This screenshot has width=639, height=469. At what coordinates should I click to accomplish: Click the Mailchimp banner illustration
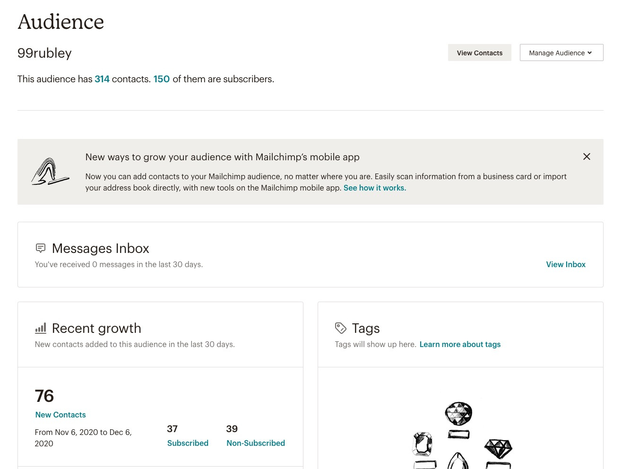coord(50,172)
